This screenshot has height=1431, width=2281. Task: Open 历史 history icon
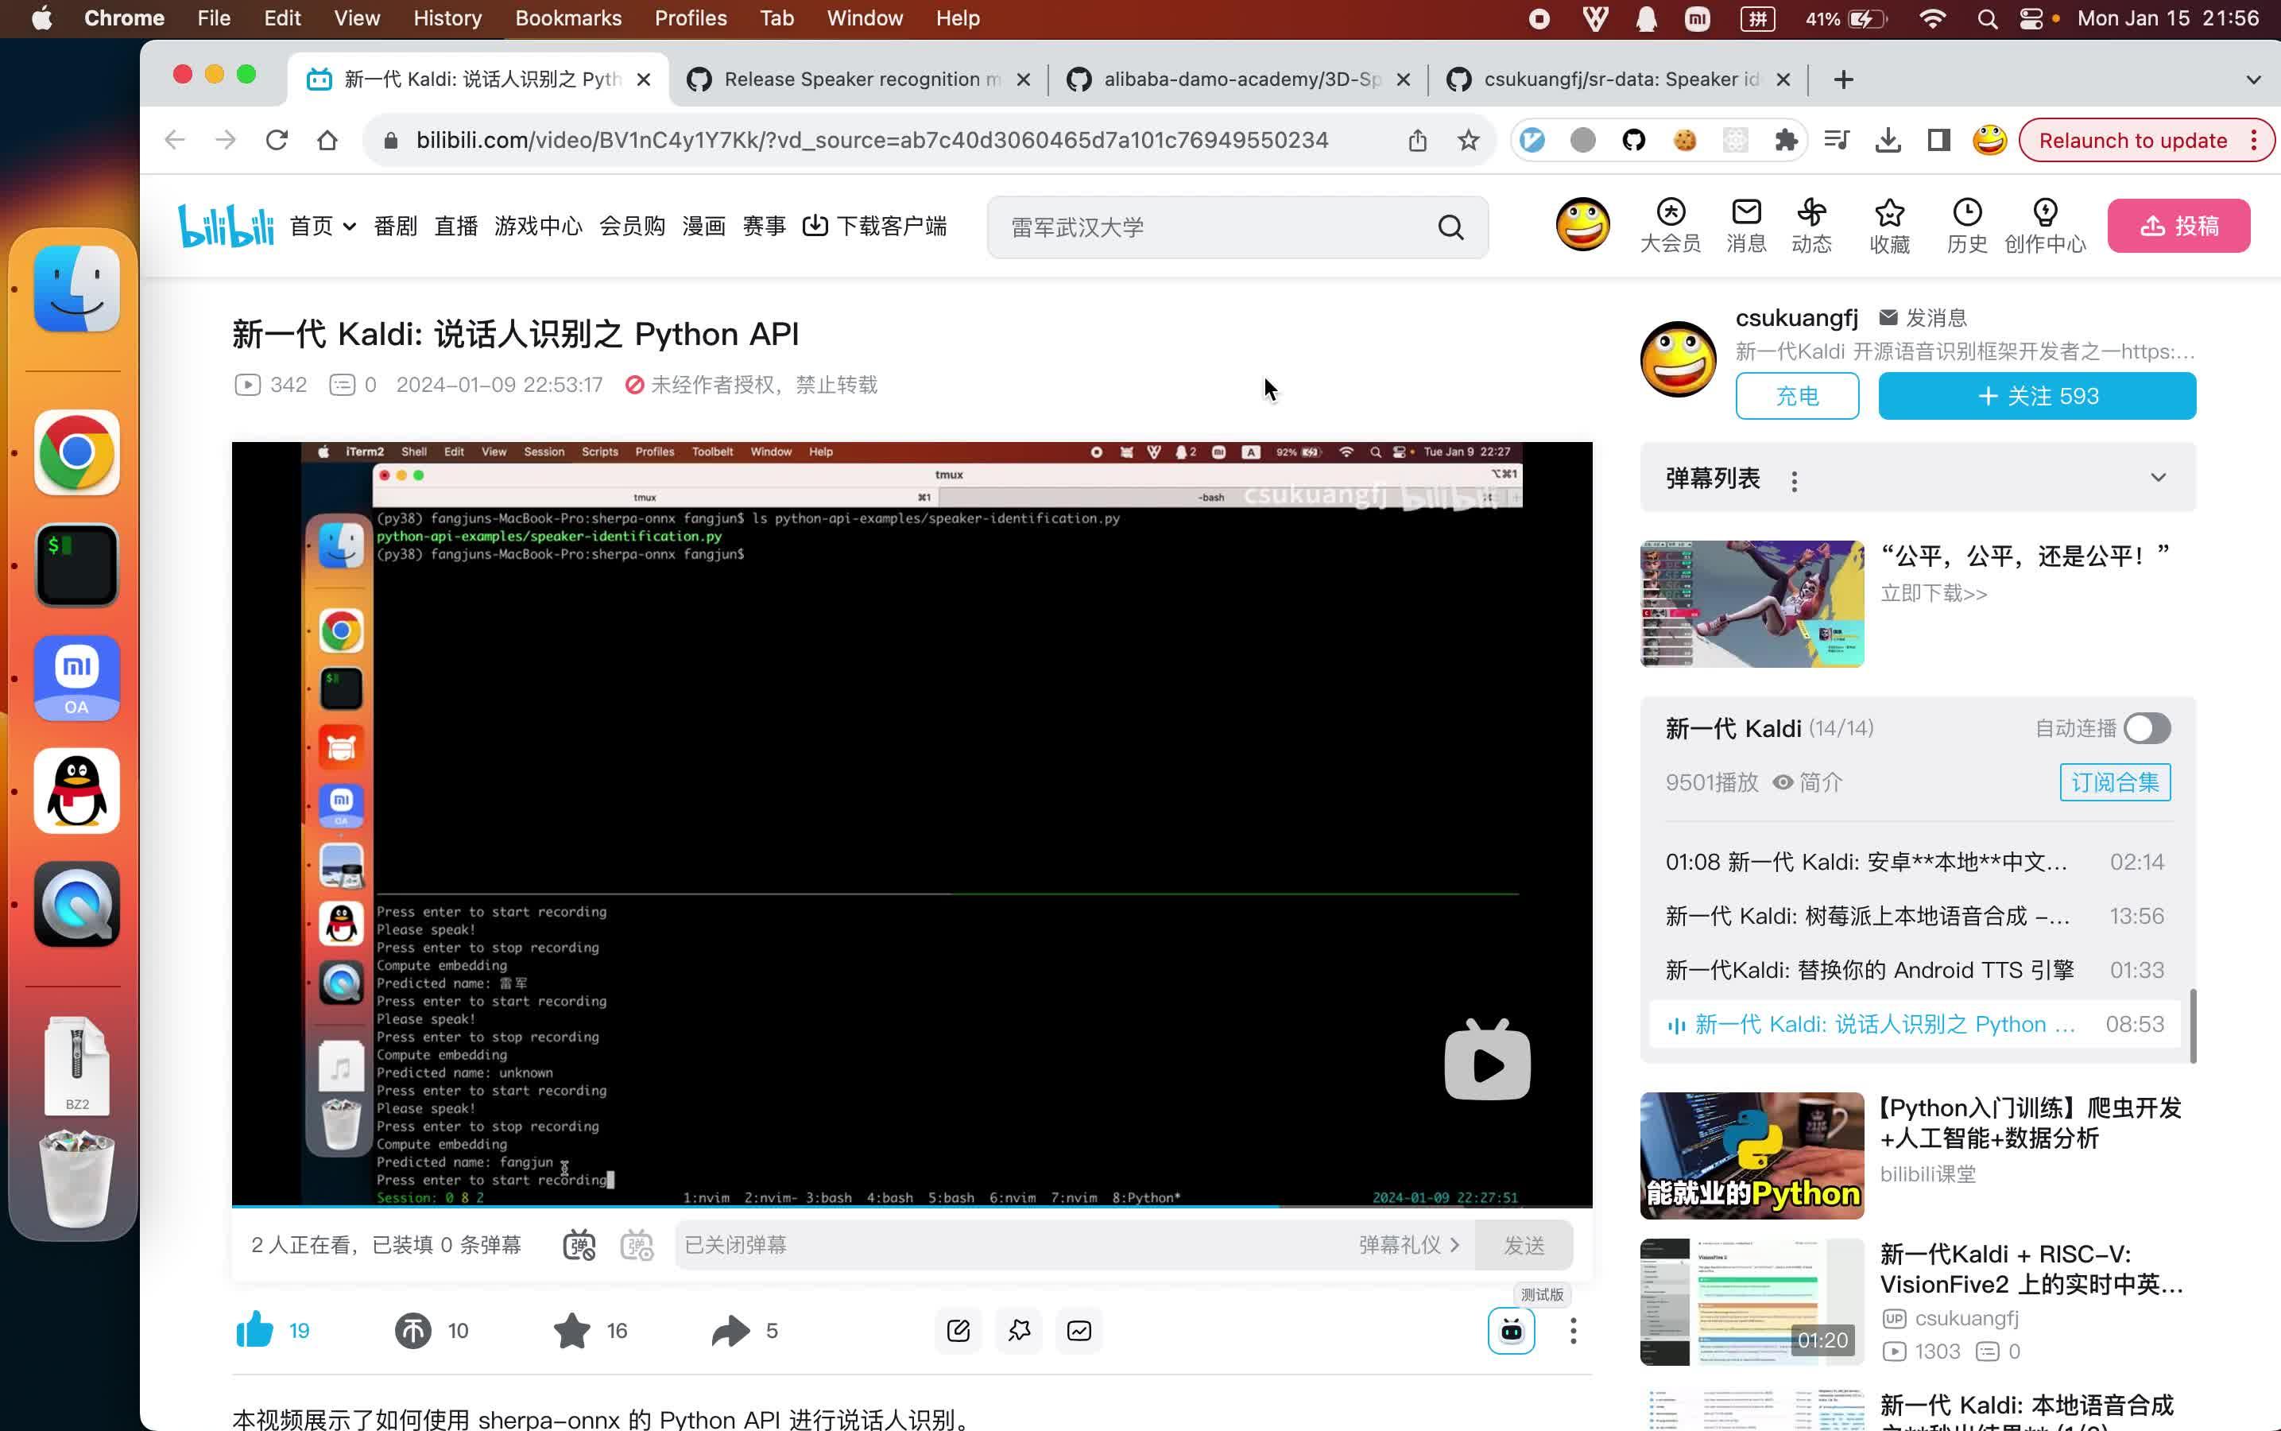(x=1967, y=227)
